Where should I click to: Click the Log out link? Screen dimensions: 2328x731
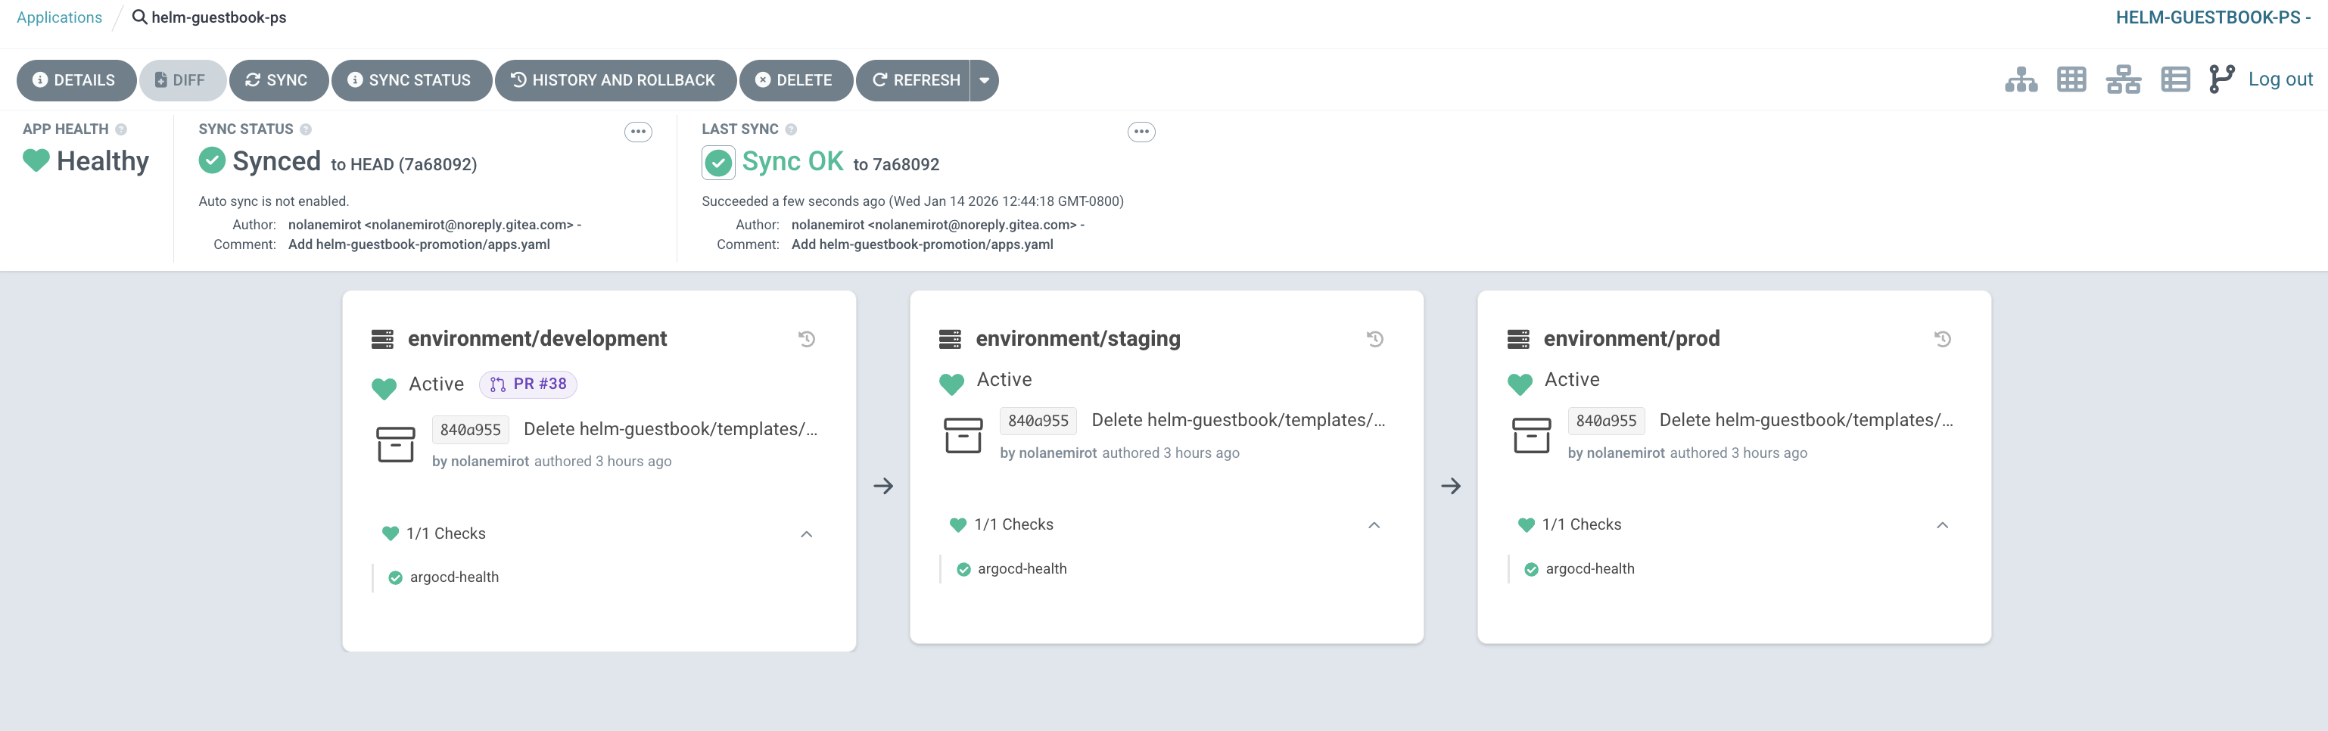2280,79
